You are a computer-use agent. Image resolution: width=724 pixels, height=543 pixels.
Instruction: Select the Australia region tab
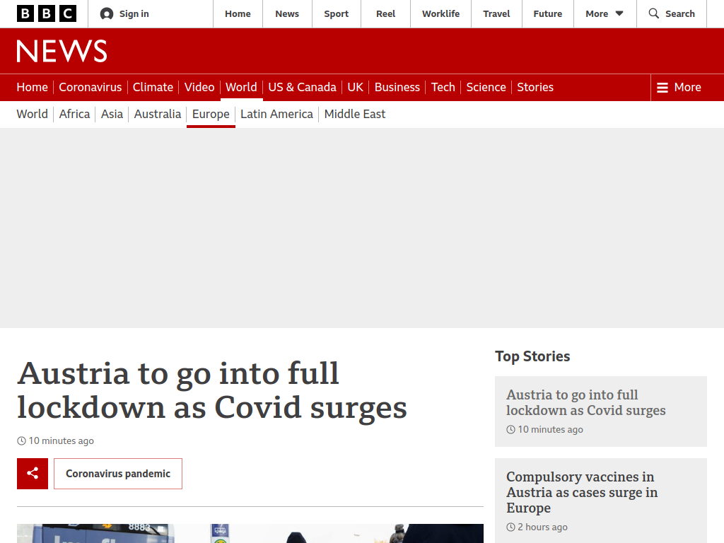[x=158, y=114]
